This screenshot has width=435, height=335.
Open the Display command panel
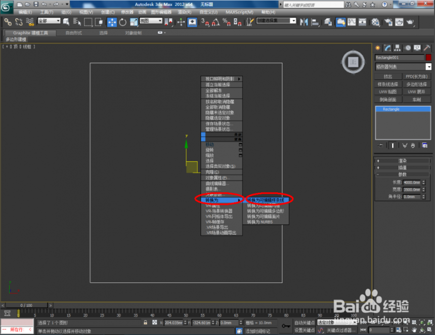pos(417,48)
